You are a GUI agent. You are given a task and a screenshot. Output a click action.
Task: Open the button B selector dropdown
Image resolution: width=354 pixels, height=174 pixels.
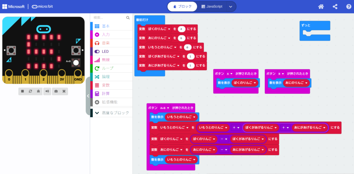tap(281, 74)
